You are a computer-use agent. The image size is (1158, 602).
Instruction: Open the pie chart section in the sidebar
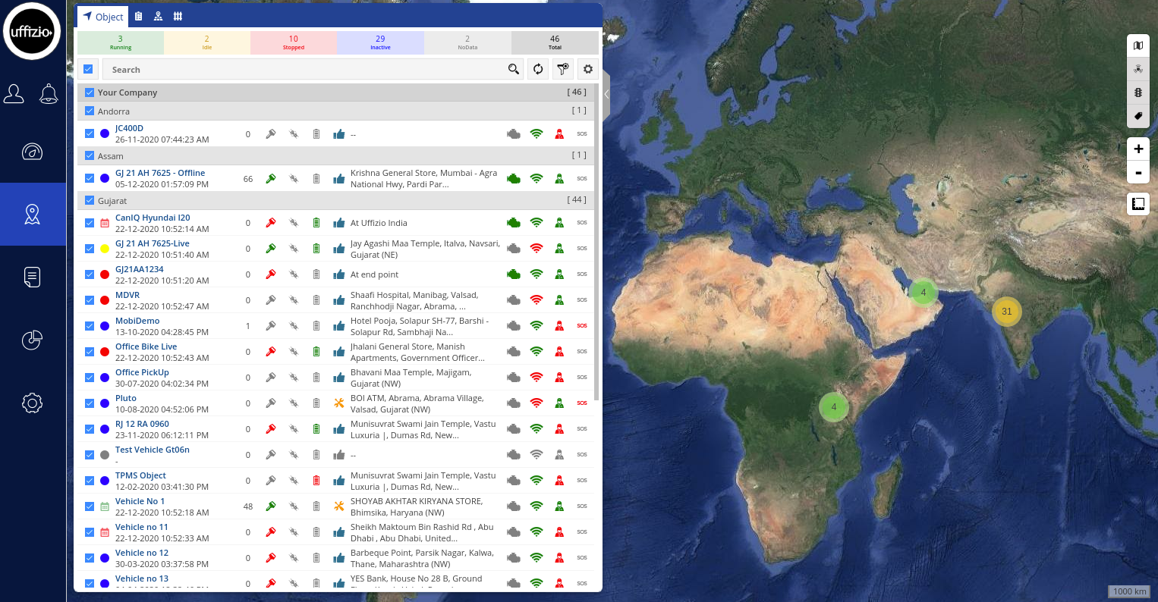tap(32, 340)
